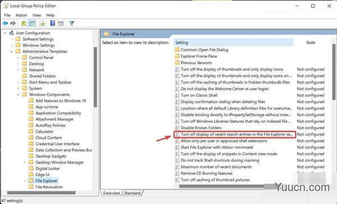This screenshot has height=204, width=337.
Task: Expand the Windows Settings node
Action: pos(12,46)
